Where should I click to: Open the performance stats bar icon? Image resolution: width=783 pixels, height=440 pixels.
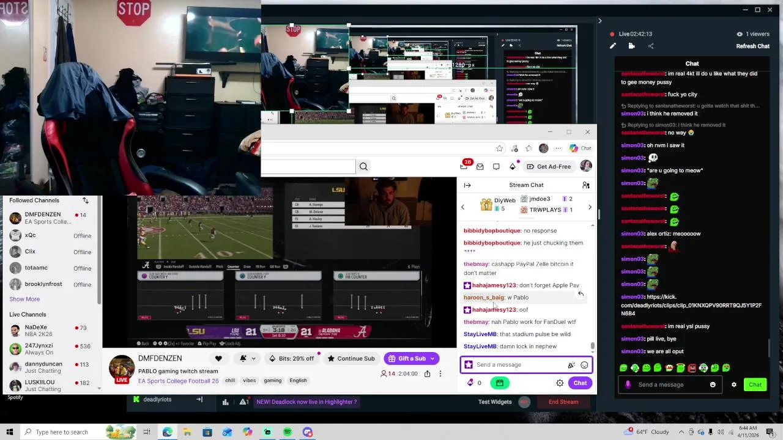[226, 402]
